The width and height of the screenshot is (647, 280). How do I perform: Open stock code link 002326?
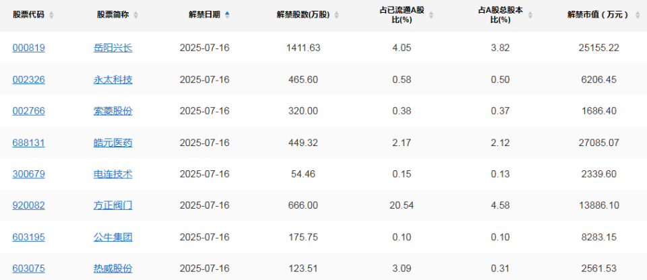(29, 79)
